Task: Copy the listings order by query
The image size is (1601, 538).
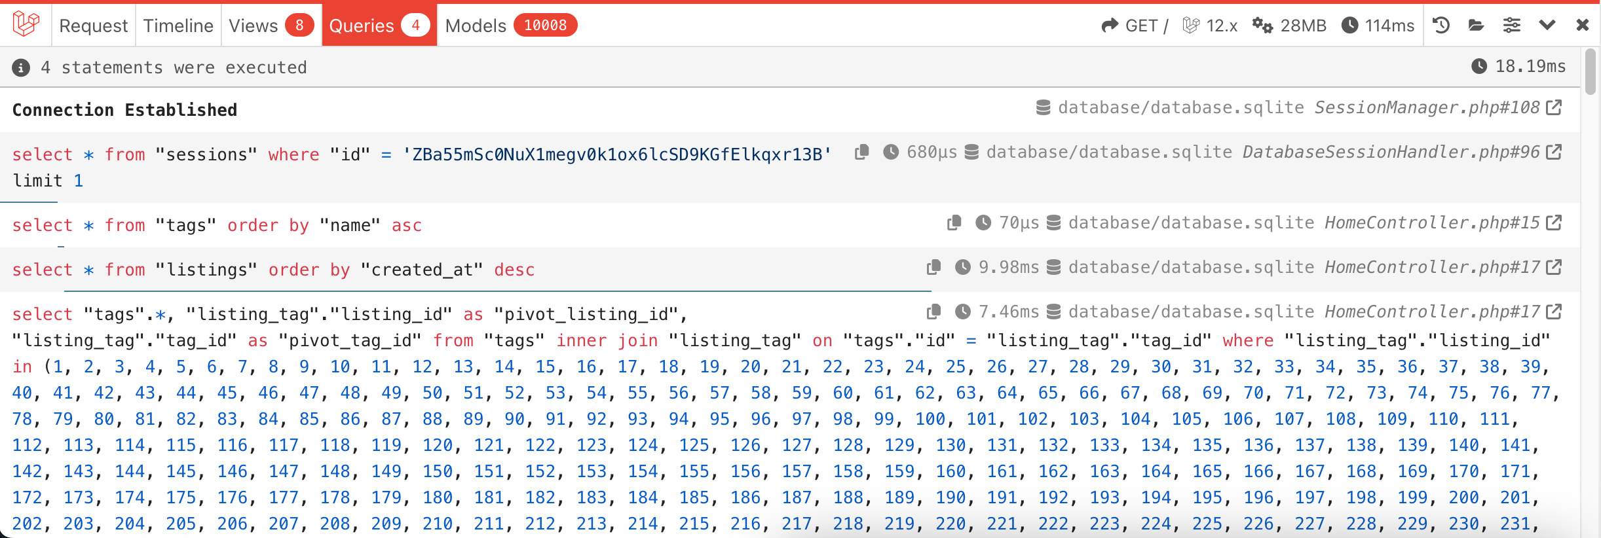Action: [x=934, y=268]
